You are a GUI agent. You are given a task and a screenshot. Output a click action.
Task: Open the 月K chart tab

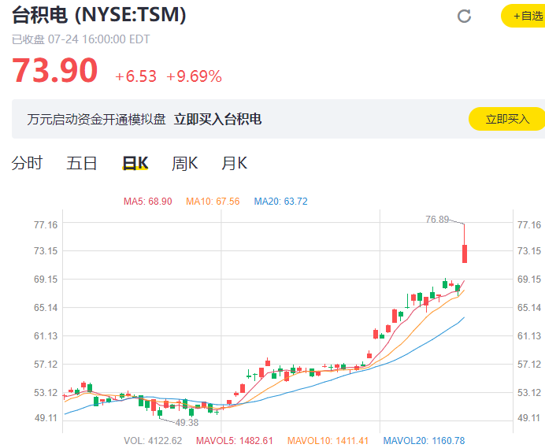(x=235, y=163)
